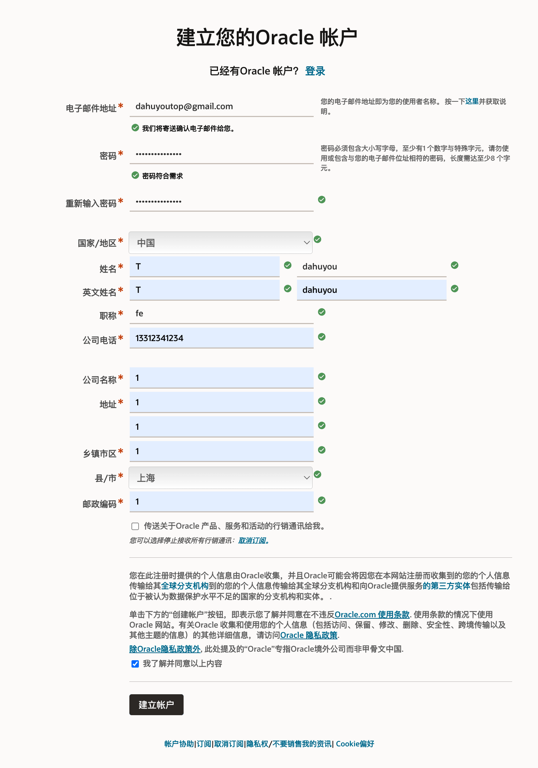
Task: Click the 电子邮件地址 input field
Action: click(222, 106)
